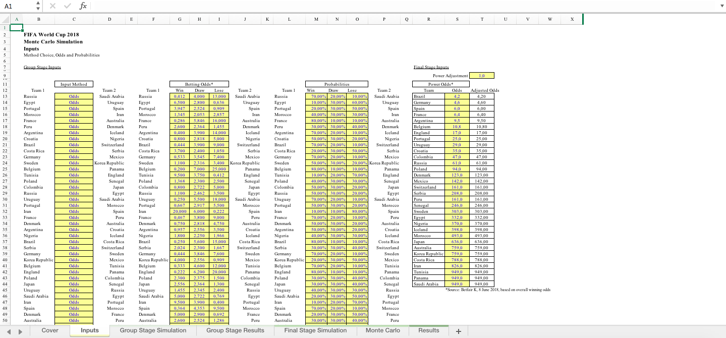
Task: Click Brazil's yellow Odds cell in Power Odds
Action: click(x=457, y=96)
